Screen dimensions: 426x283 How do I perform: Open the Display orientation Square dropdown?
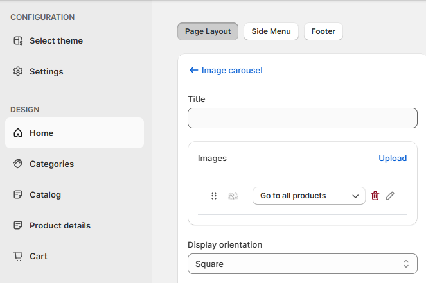(x=303, y=264)
